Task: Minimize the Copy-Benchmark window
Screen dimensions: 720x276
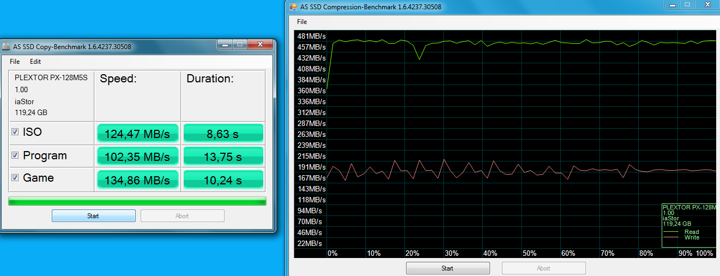Action: 225,45
